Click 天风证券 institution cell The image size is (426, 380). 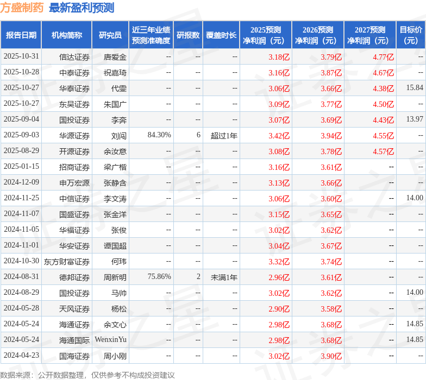pyautogui.click(x=74, y=309)
